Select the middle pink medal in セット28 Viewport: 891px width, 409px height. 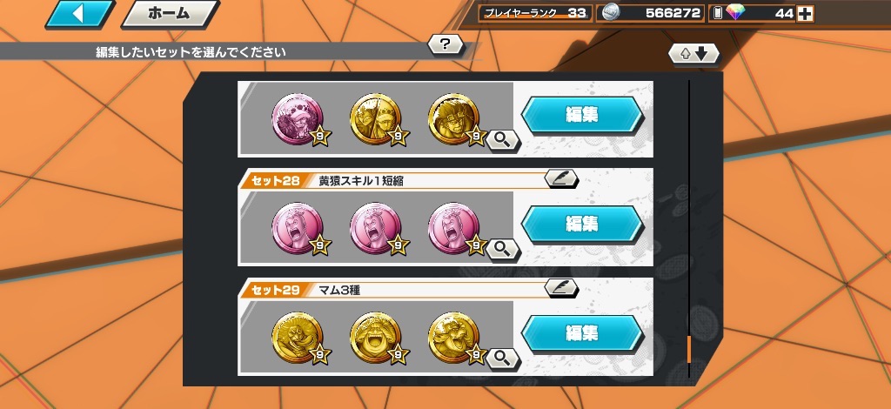click(376, 228)
